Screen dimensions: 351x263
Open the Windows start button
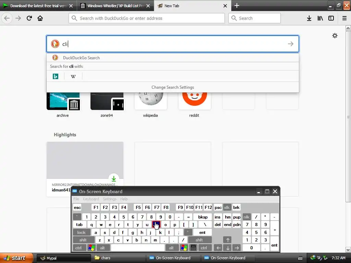click(16, 258)
